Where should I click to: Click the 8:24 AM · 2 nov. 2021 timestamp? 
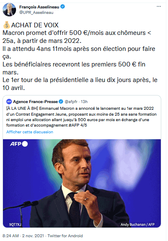coord(23,236)
